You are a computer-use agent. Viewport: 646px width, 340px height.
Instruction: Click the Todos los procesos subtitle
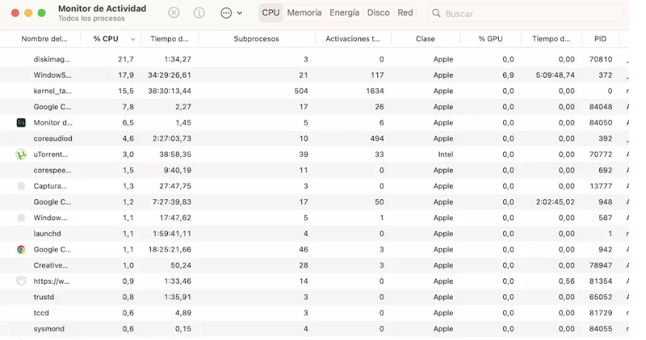coord(92,19)
